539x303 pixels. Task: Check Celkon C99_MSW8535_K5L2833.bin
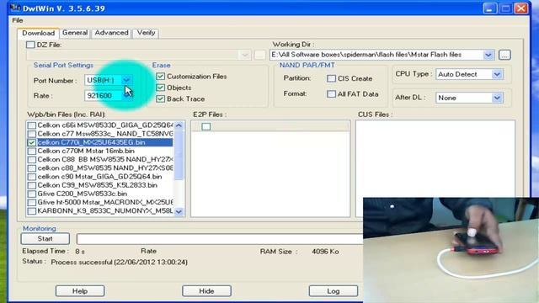[x=32, y=185]
